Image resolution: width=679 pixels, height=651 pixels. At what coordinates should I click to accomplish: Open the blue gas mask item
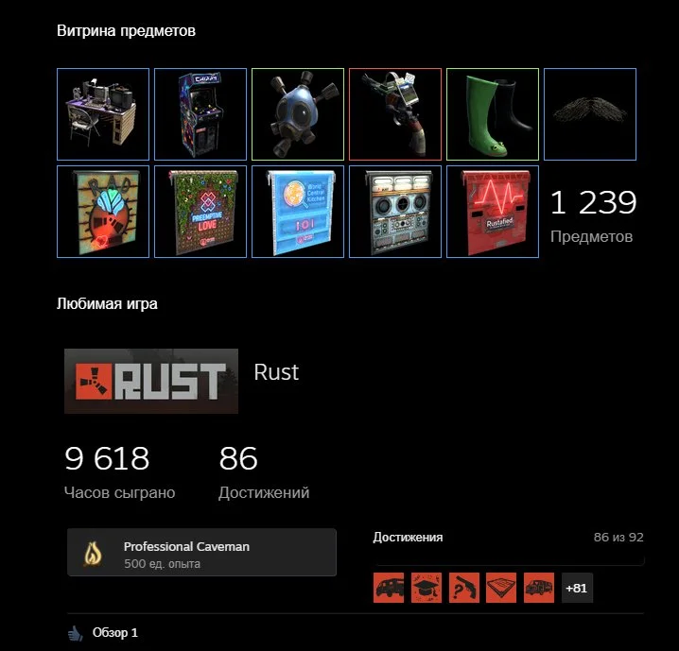tap(298, 114)
